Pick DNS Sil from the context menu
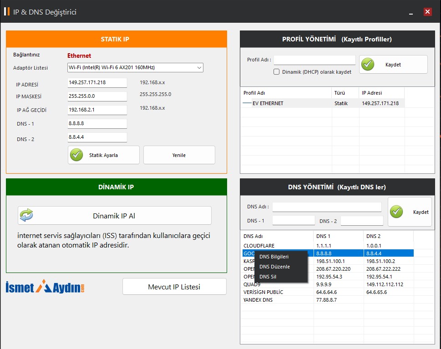 268,277
